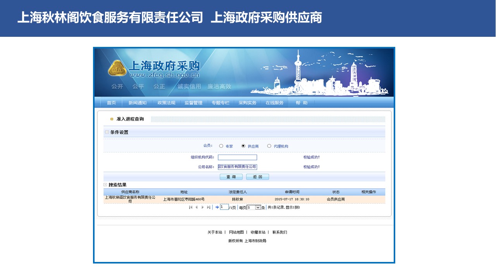Viewport: 496px width, 279px height.
Task: Click the arrow icon beside 准入进程查询
Action: click(x=112, y=119)
